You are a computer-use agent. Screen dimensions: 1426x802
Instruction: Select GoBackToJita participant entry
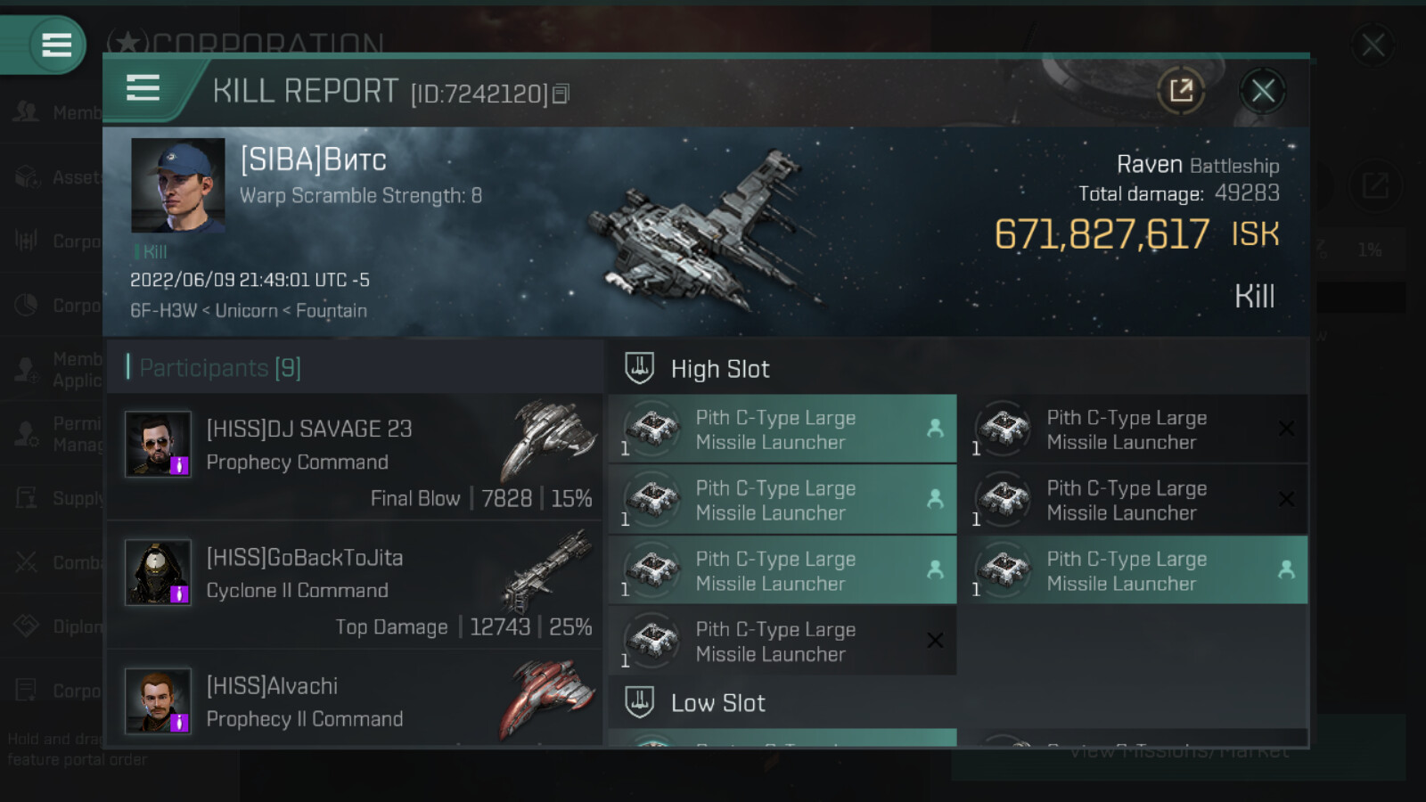pyautogui.click(x=355, y=586)
